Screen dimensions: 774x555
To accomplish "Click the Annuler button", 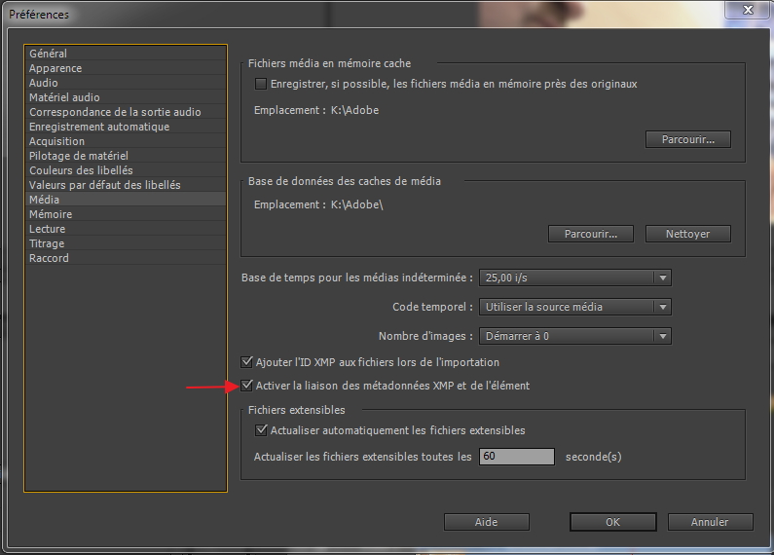I will click(710, 522).
